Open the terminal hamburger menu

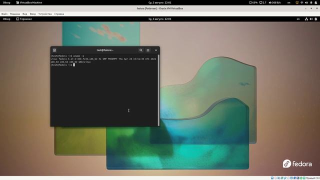(x=148, y=50)
